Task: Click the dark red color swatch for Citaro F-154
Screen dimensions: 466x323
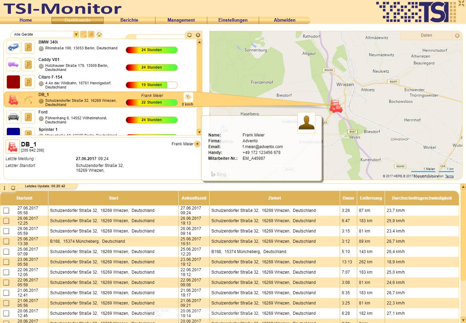Action: (x=13, y=82)
